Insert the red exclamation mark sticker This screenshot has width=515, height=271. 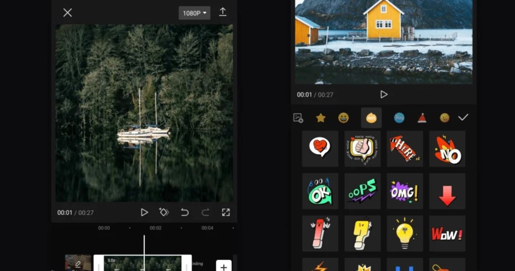pyautogui.click(x=320, y=234)
